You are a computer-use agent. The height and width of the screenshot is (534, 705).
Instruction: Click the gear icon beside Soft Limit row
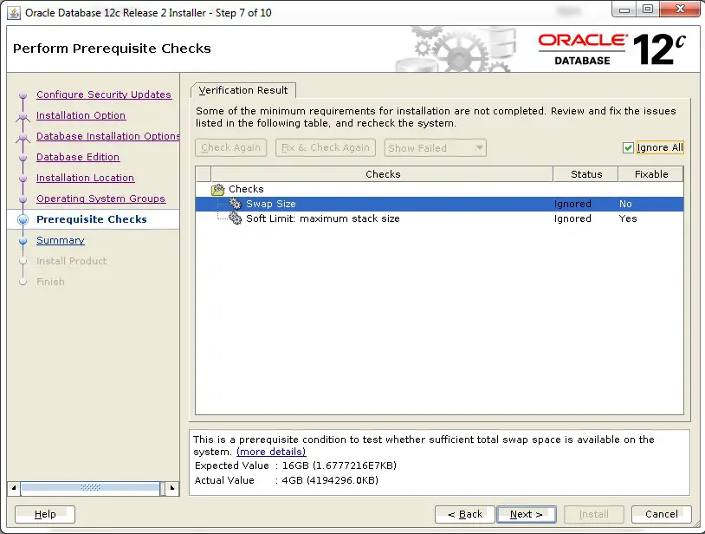point(236,218)
